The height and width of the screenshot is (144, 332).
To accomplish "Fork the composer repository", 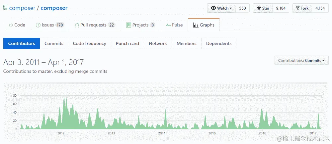I will [302, 8].
